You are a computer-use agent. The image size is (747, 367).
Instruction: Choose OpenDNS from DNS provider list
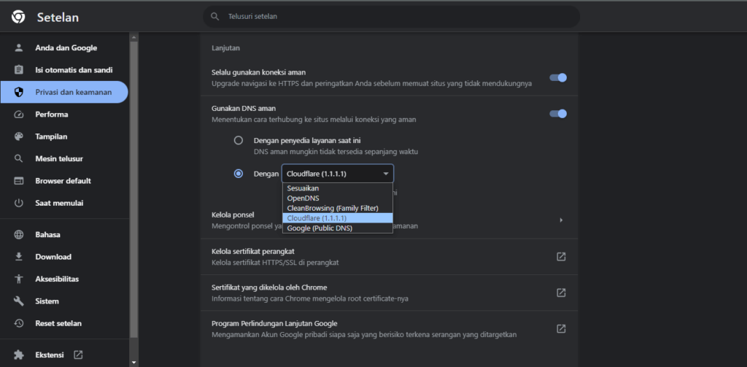(x=337, y=198)
